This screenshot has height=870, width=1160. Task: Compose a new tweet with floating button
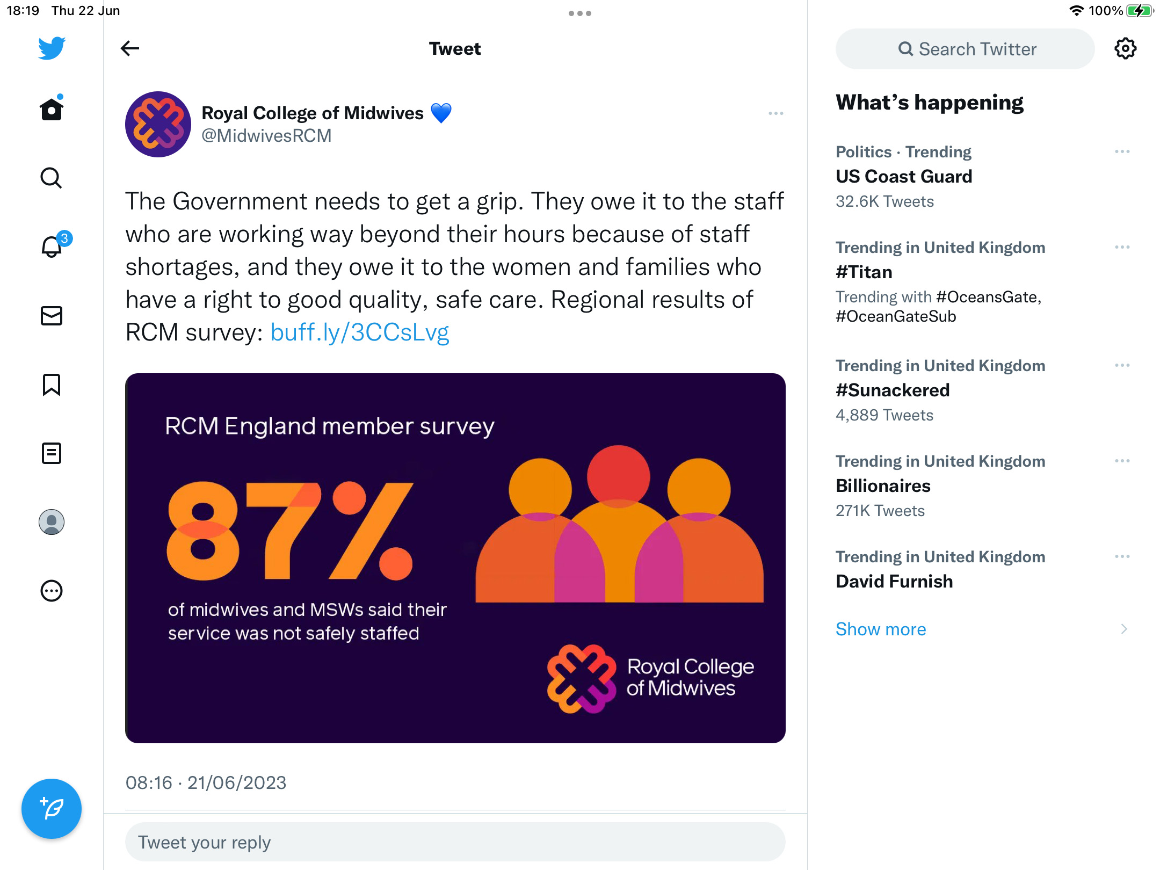click(52, 808)
